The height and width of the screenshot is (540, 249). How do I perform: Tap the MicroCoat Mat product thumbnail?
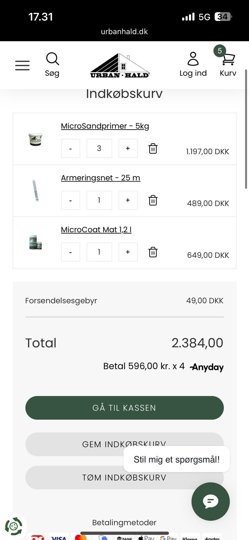click(35, 242)
